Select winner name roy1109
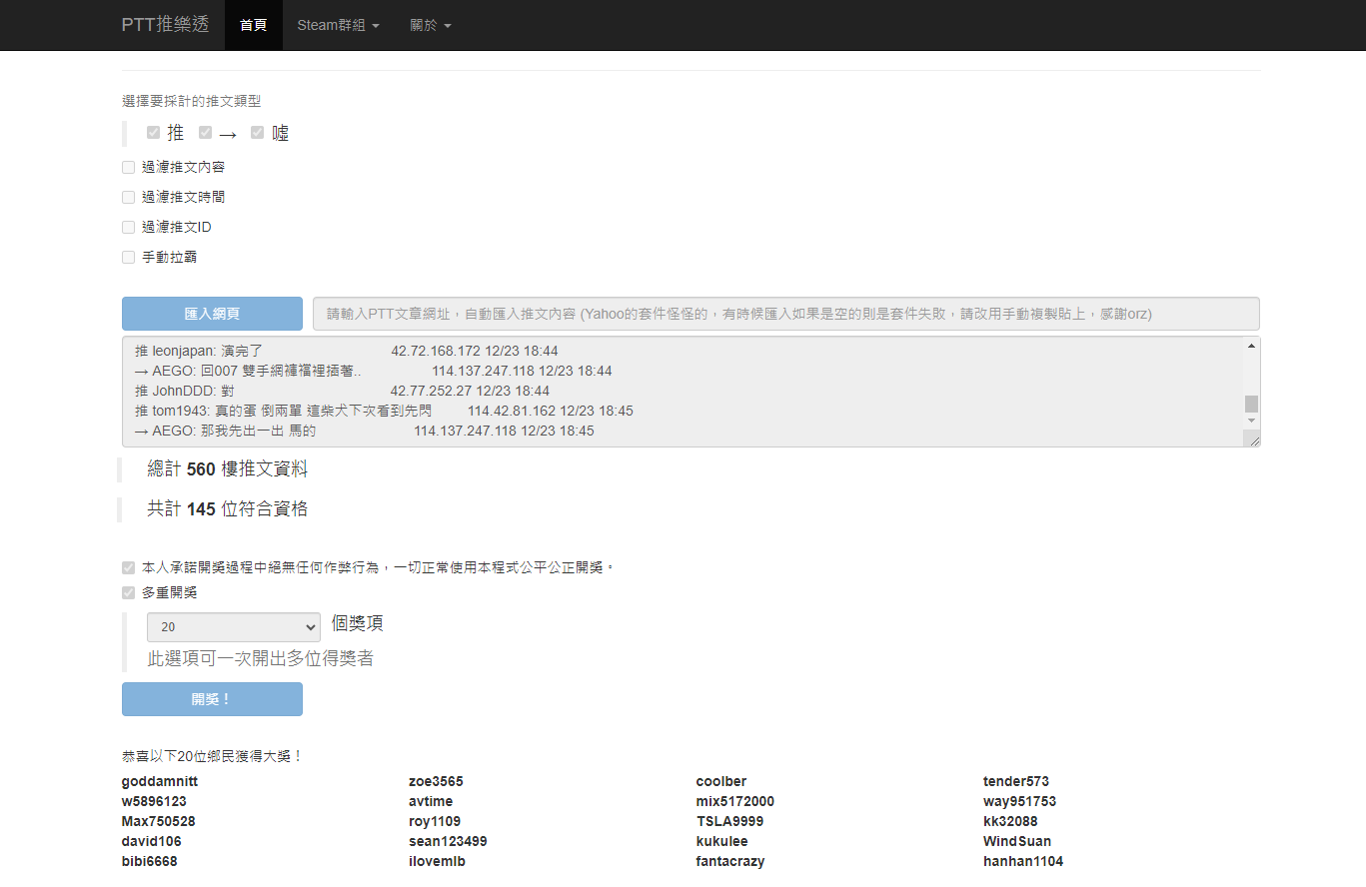The width and height of the screenshot is (1366, 887). tap(435, 821)
